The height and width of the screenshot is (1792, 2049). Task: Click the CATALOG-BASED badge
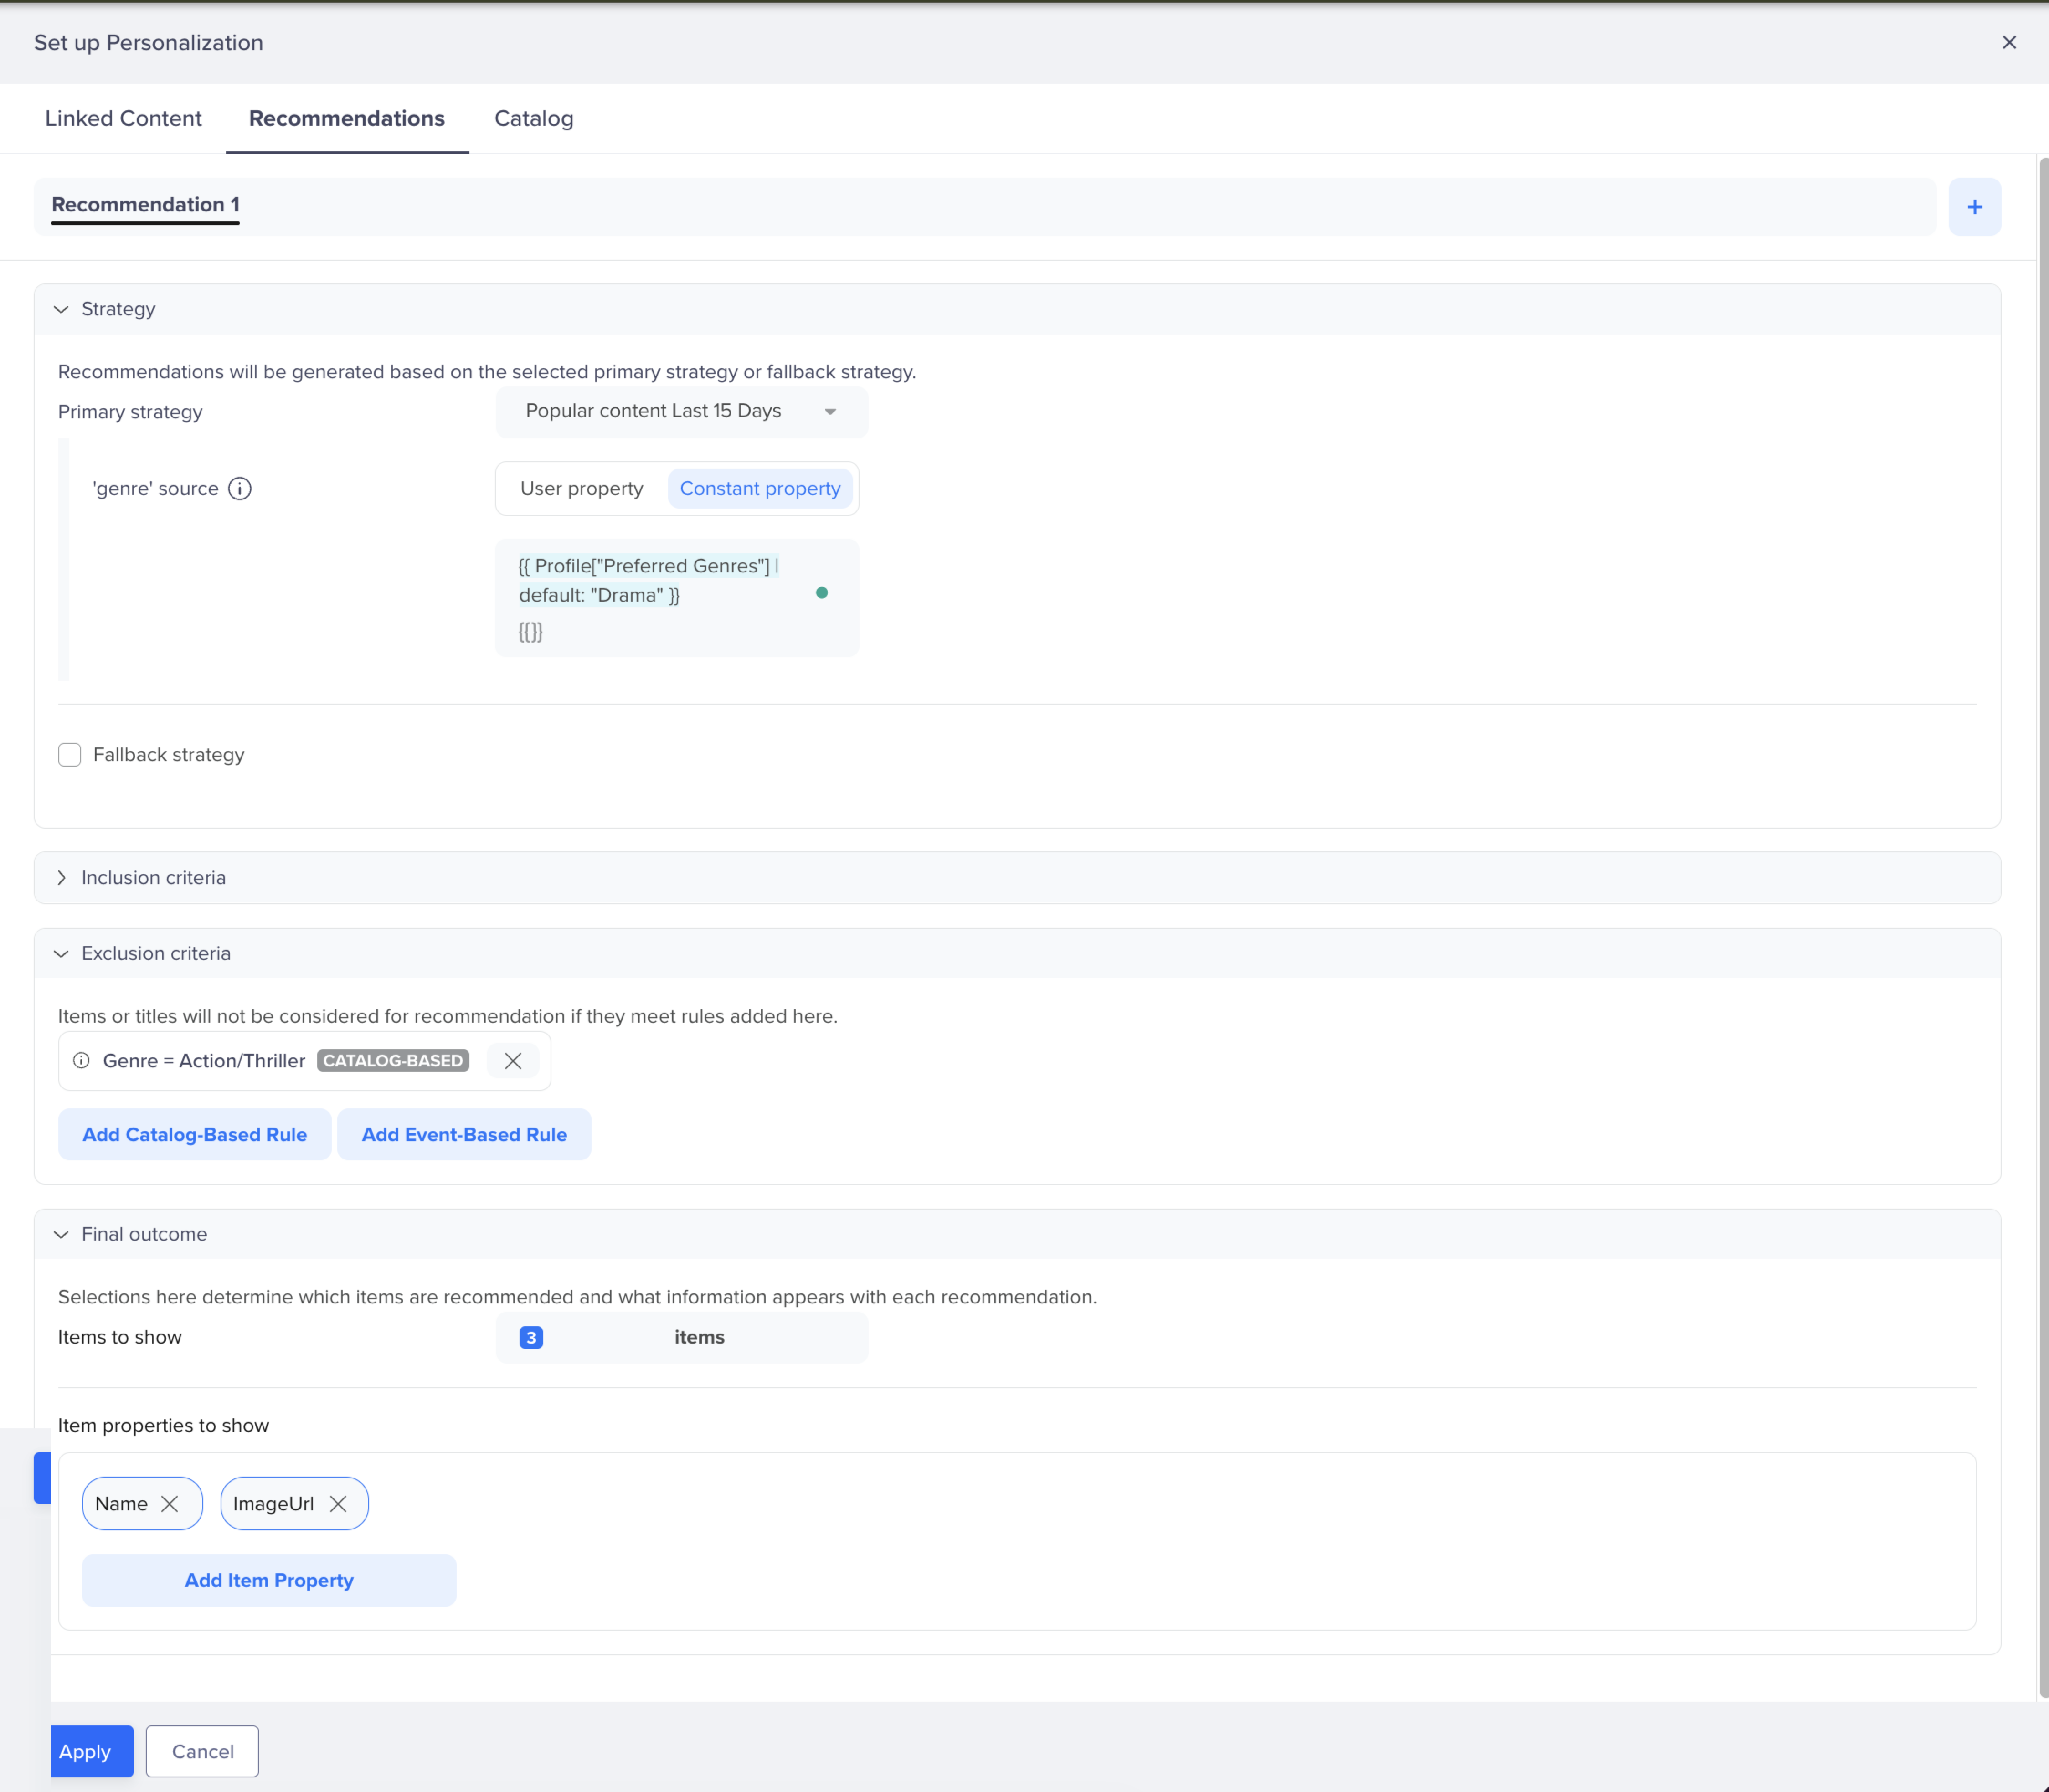tap(393, 1060)
